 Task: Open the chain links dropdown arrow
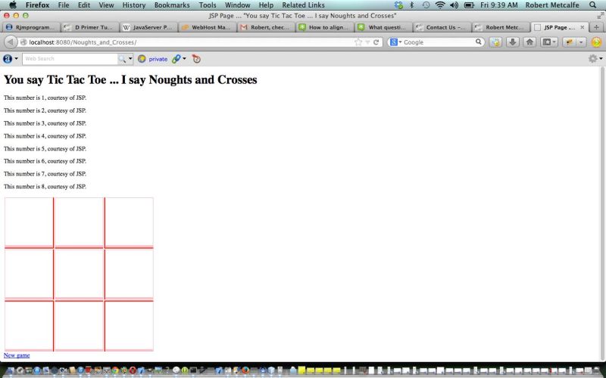pyautogui.click(x=184, y=59)
